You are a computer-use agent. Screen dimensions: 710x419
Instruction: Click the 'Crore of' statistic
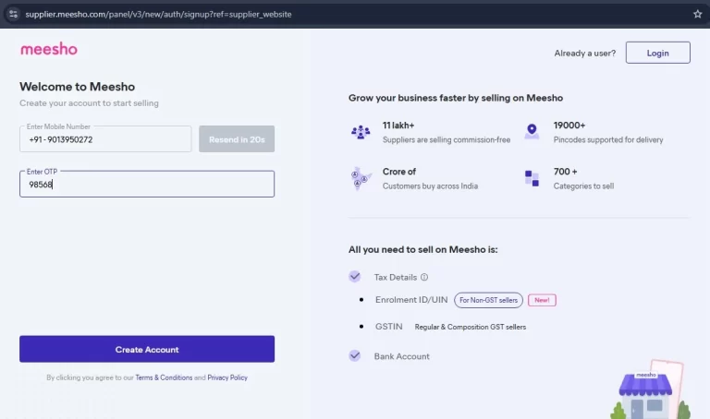(x=399, y=172)
